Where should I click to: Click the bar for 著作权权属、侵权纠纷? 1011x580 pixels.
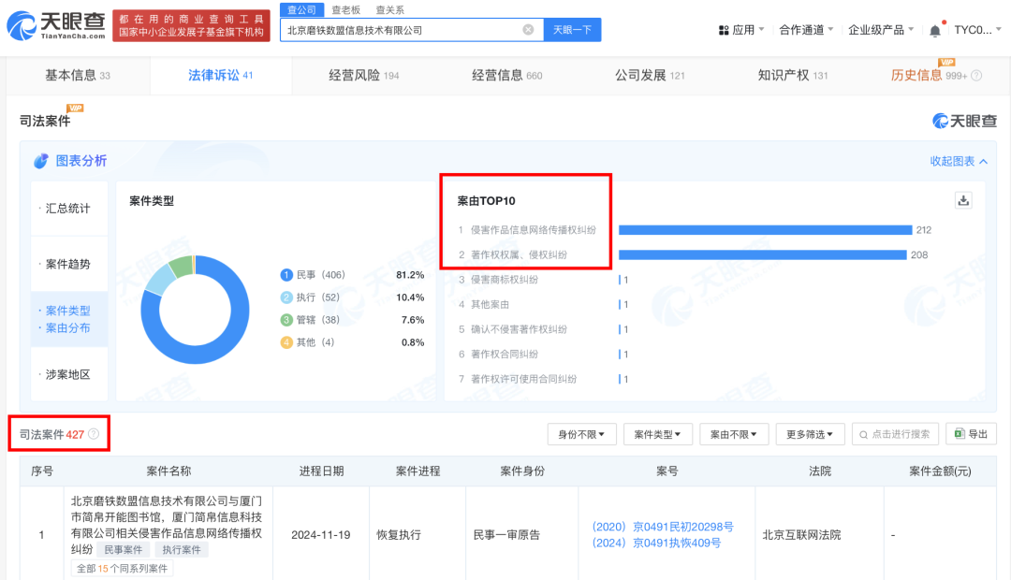[763, 255]
